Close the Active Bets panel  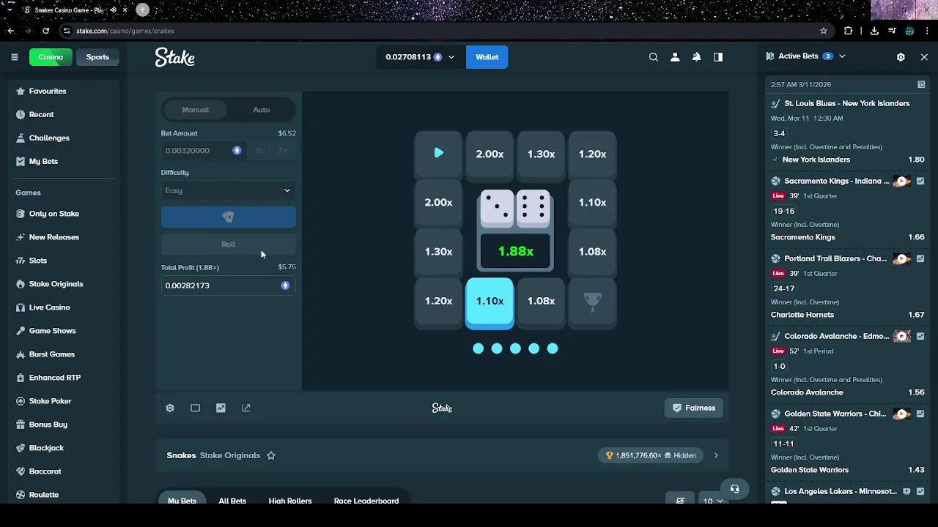924,56
